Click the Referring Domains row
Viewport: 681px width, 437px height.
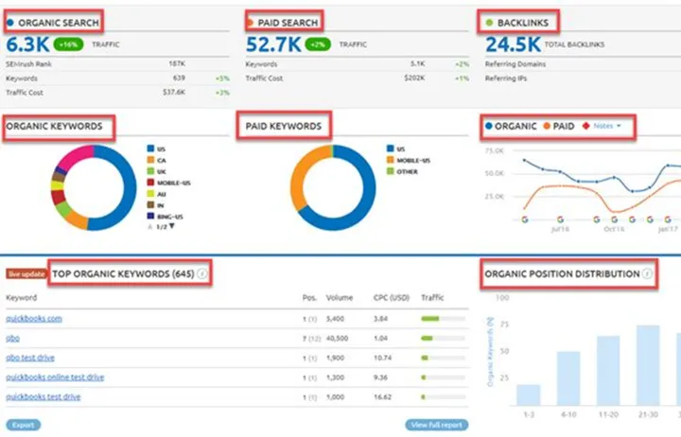[583, 64]
